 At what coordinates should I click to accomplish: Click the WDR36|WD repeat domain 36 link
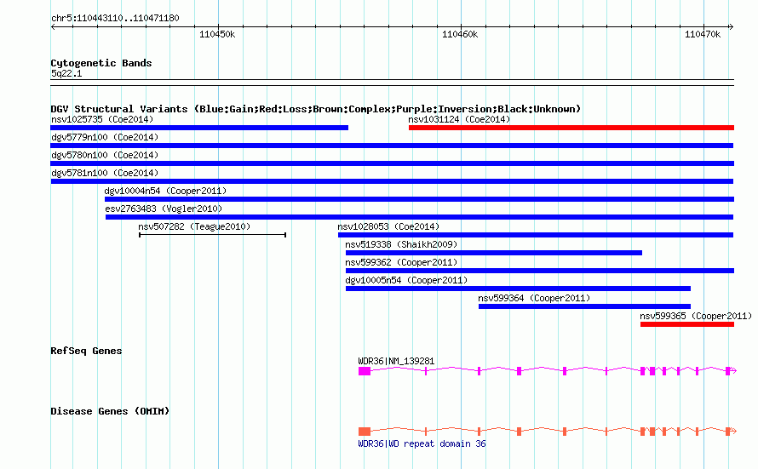422,443
